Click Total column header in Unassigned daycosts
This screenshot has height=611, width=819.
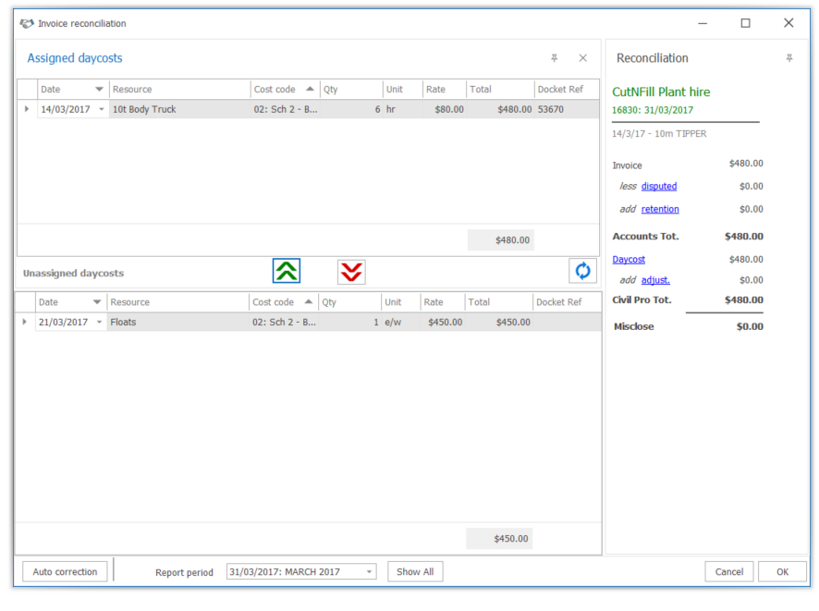498,302
